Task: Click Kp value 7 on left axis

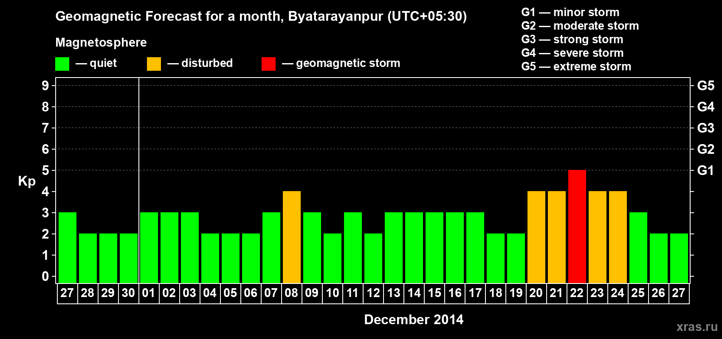Action: coord(45,128)
